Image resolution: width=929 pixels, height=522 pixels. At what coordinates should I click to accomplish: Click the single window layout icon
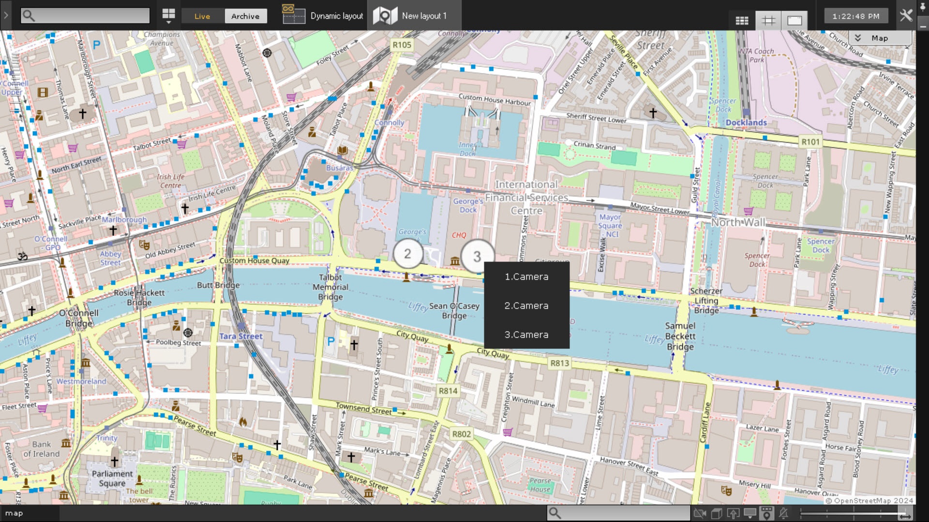click(x=794, y=20)
